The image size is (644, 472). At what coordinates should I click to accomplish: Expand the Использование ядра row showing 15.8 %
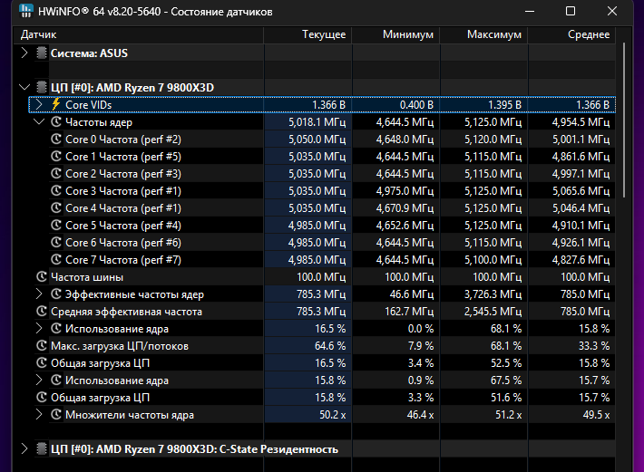[39, 380]
